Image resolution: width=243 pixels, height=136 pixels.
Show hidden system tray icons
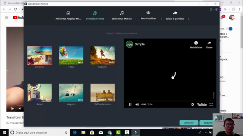[x=206, y=133]
